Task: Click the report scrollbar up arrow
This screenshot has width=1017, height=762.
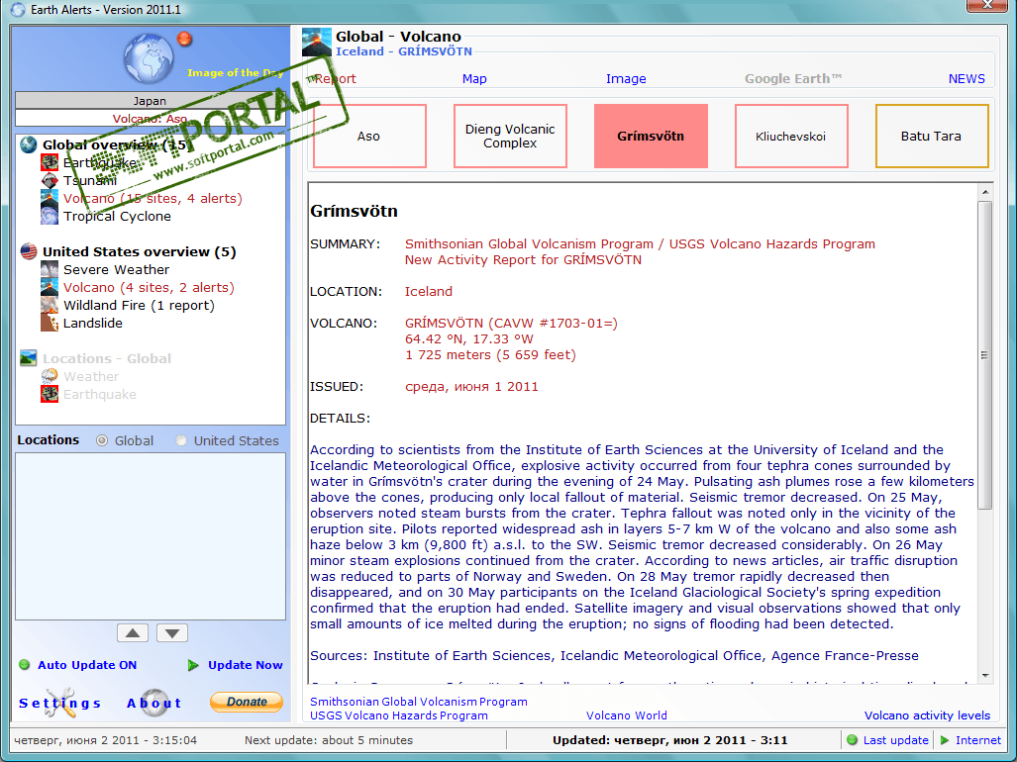Action: [985, 192]
